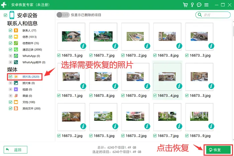Click the green 通话记录 phone icon
Screen dimensions: 234x156
point(16,50)
